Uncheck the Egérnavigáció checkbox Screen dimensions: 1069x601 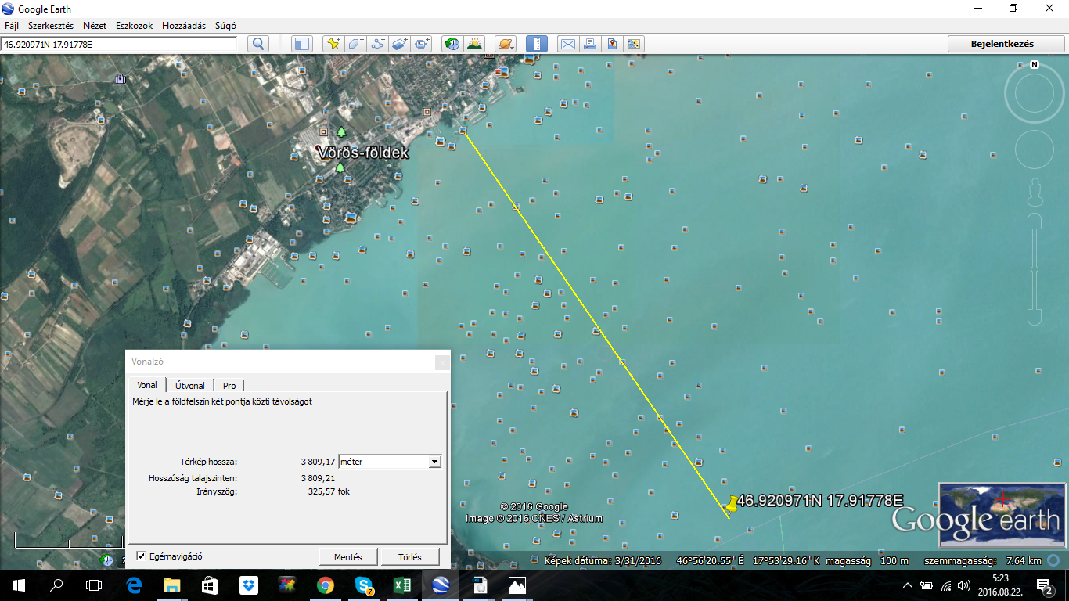click(141, 556)
